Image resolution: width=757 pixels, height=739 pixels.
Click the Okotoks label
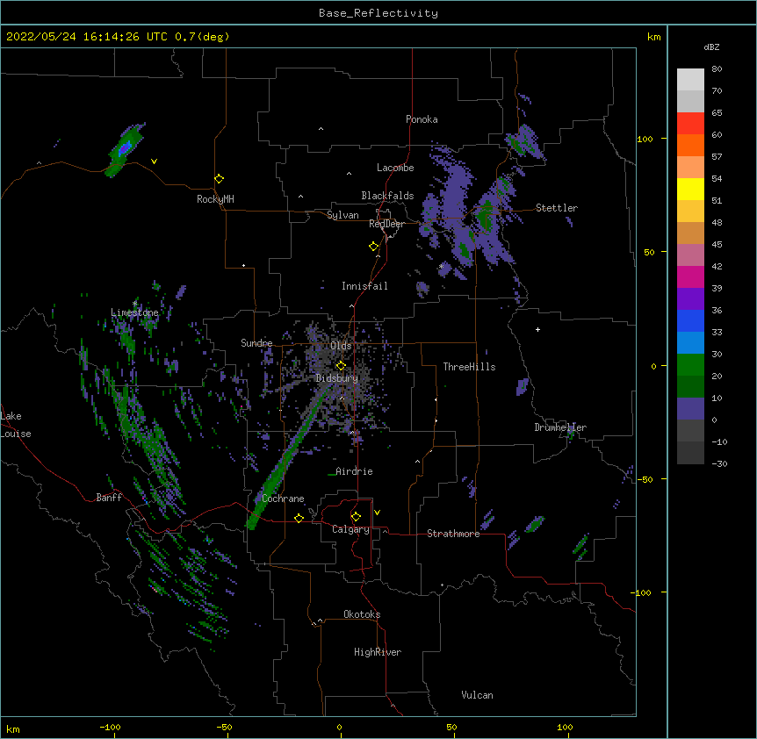pos(362,614)
